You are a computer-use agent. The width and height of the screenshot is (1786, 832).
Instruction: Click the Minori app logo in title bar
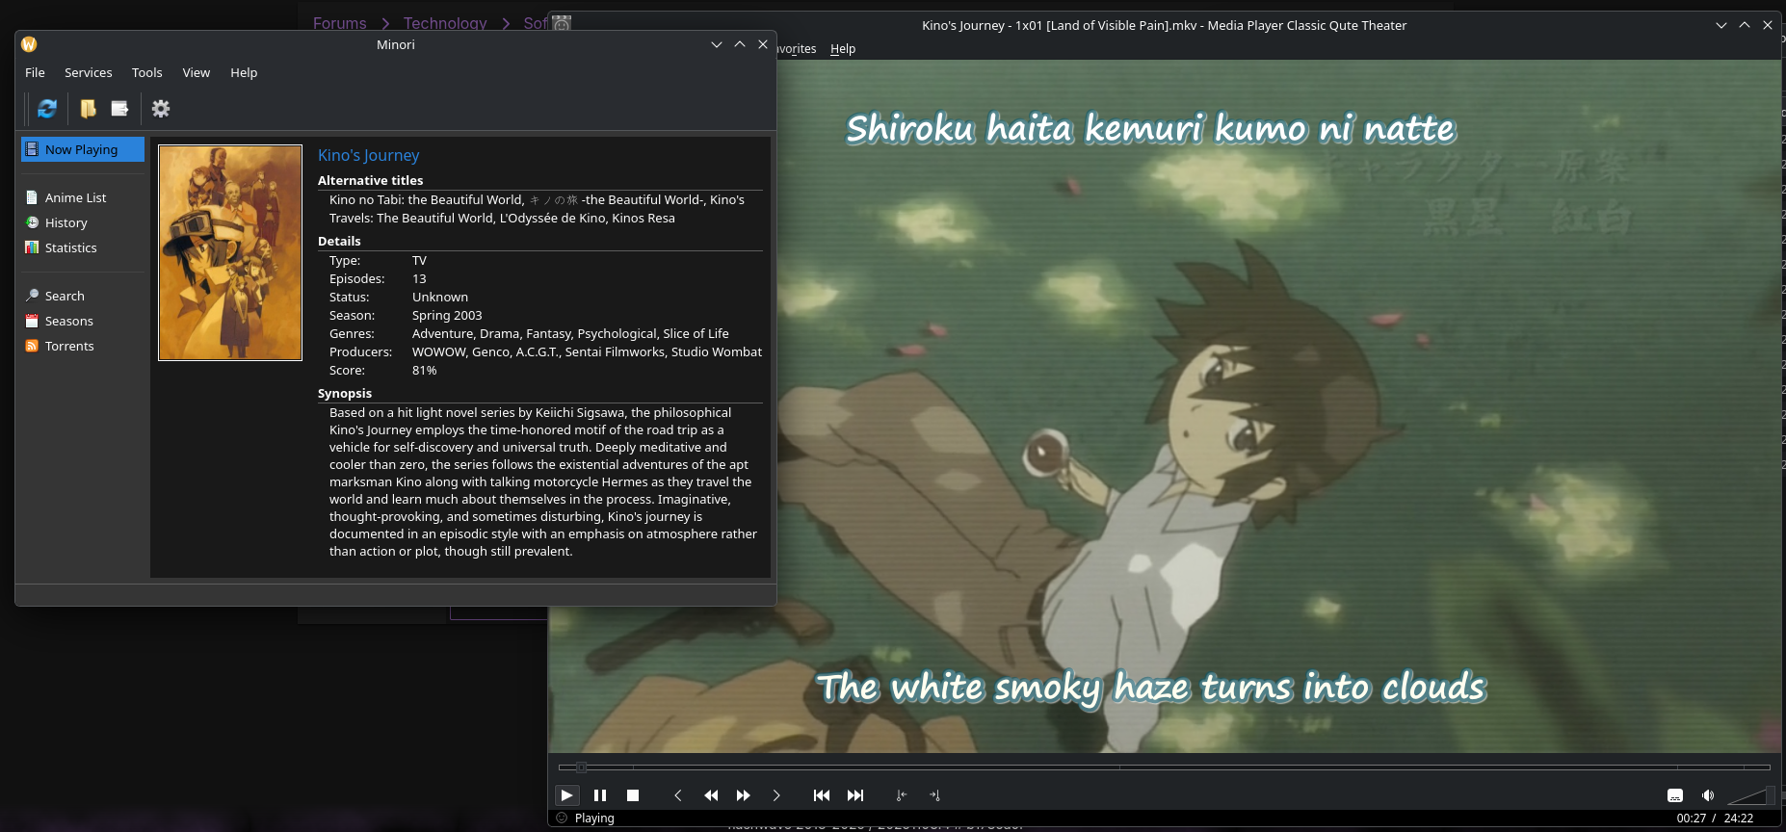pos(29,44)
